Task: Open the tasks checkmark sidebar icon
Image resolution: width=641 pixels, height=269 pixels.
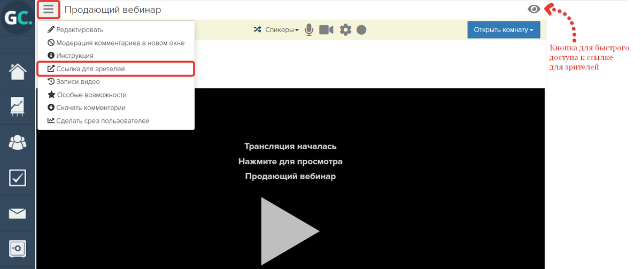Action: (18, 178)
